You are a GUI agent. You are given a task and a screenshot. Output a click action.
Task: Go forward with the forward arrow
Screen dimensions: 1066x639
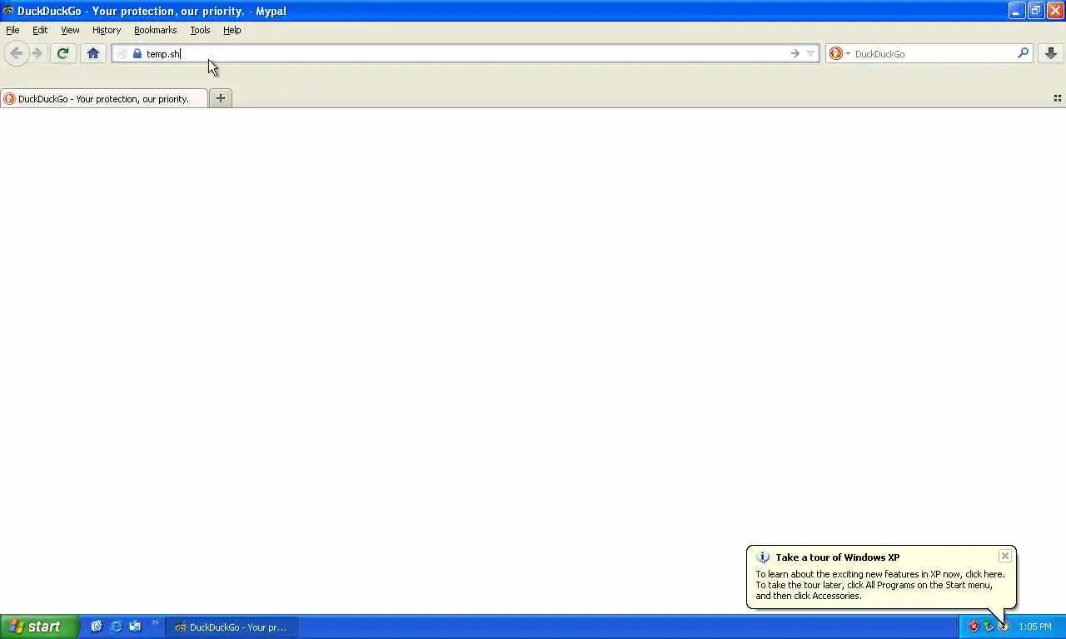37,53
